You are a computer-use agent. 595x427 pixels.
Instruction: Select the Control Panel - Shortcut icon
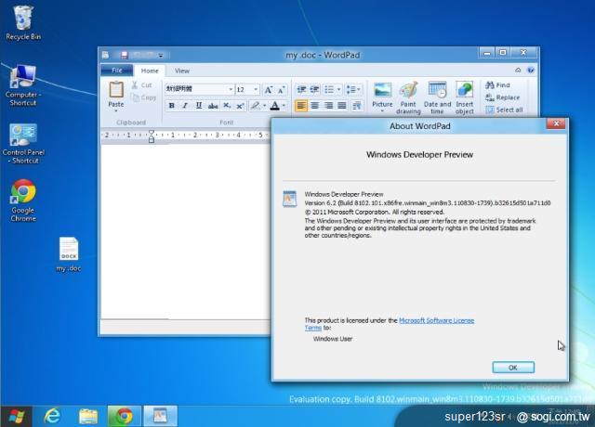23,144
